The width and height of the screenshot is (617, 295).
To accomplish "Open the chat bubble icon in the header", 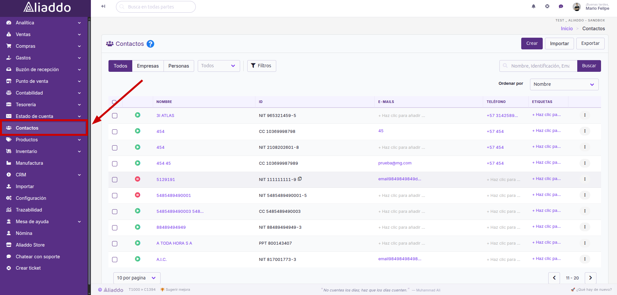I will [561, 6].
